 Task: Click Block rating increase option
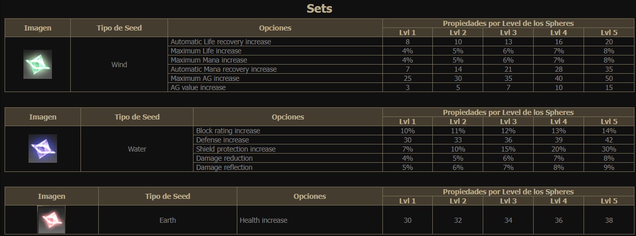pyautogui.click(x=228, y=131)
